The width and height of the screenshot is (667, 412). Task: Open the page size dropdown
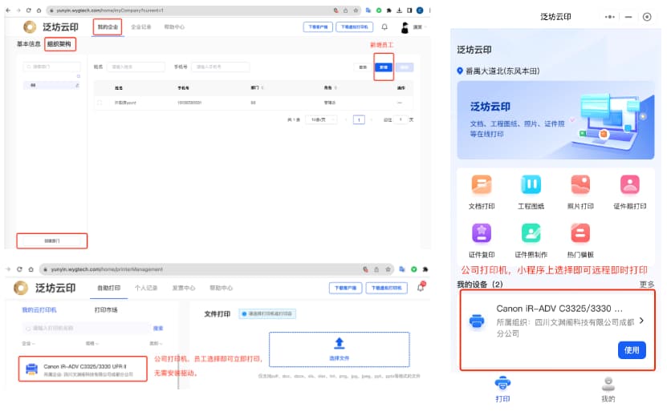(x=321, y=119)
